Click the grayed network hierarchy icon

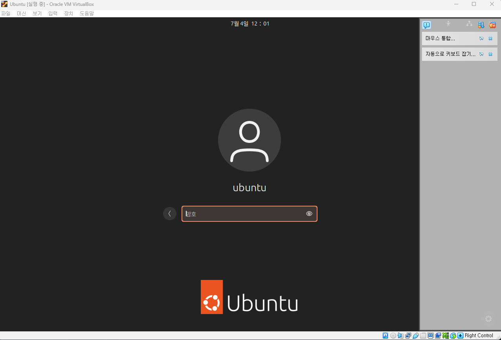[x=469, y=24]
